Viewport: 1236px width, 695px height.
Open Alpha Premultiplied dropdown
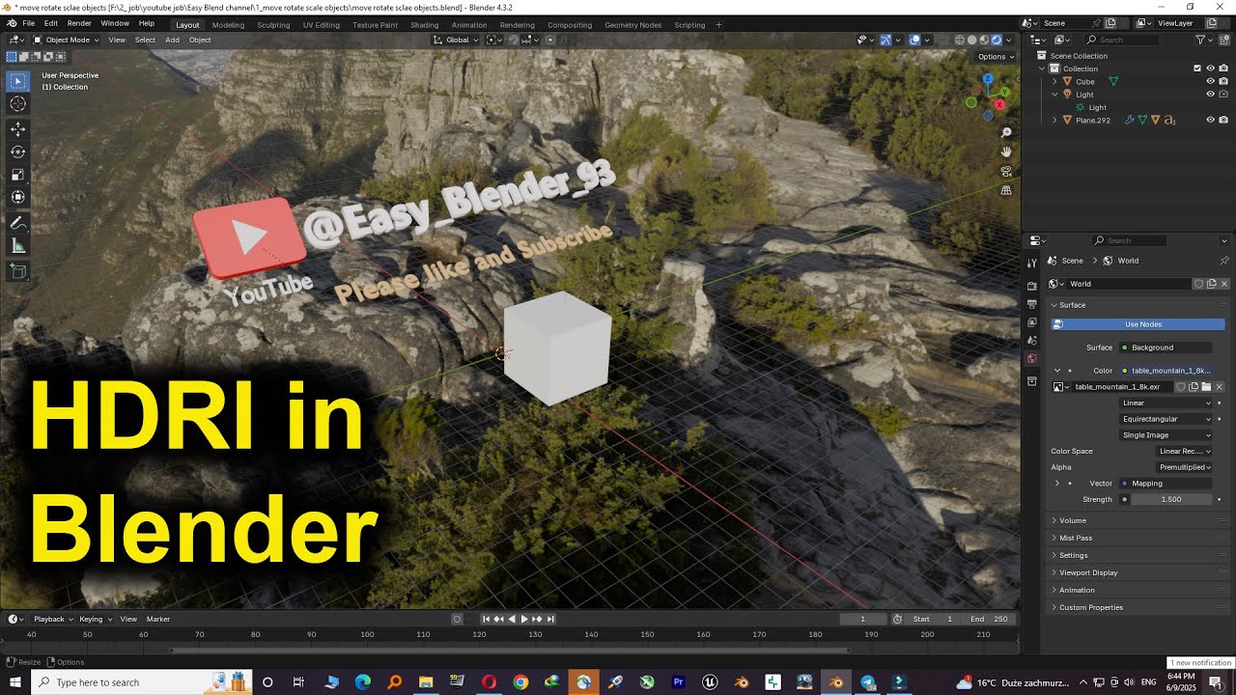pos(1185,467)
